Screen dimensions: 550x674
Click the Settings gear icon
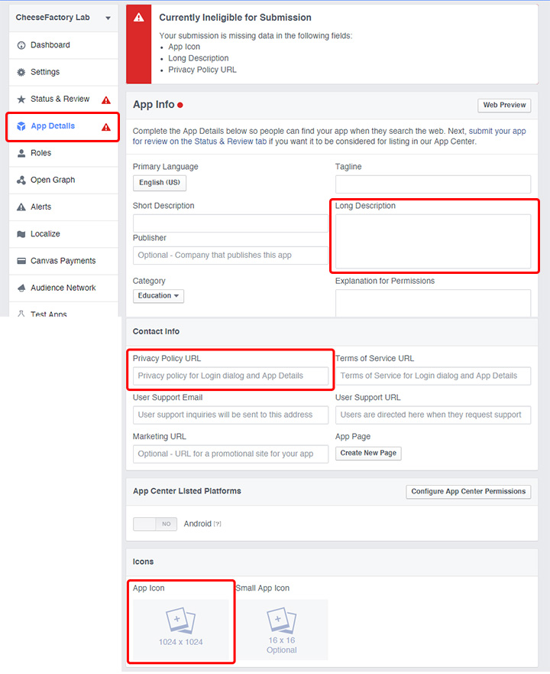tap(21, 72)
